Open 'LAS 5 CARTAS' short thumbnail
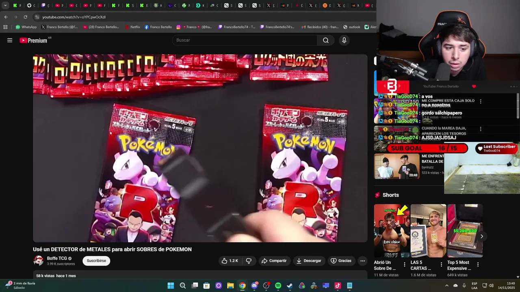This screenshot has height=292, width=520. (428, 231)
